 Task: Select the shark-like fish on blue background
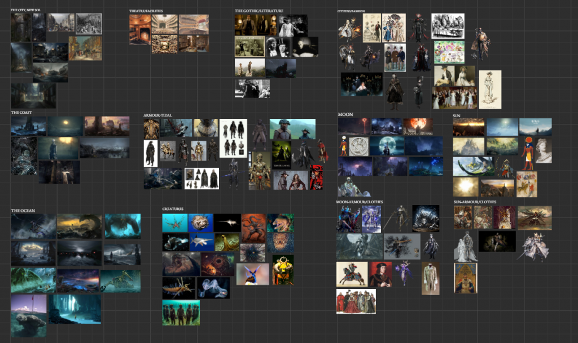pyautogui.click(x=202, y=242)
